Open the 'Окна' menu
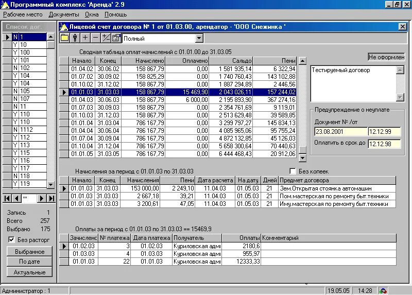412x295 pixels. (92, 14)
